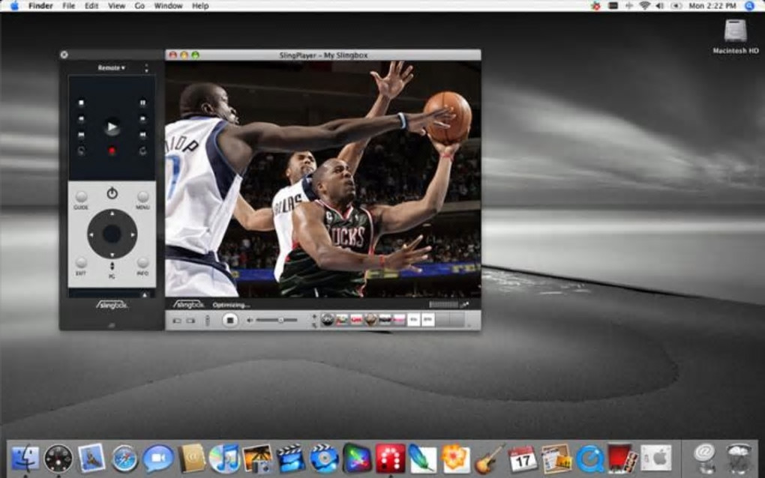Open the Remote dropdown at panel top
765x478 pixels.
pyautogui.click(x=111, y=67)
